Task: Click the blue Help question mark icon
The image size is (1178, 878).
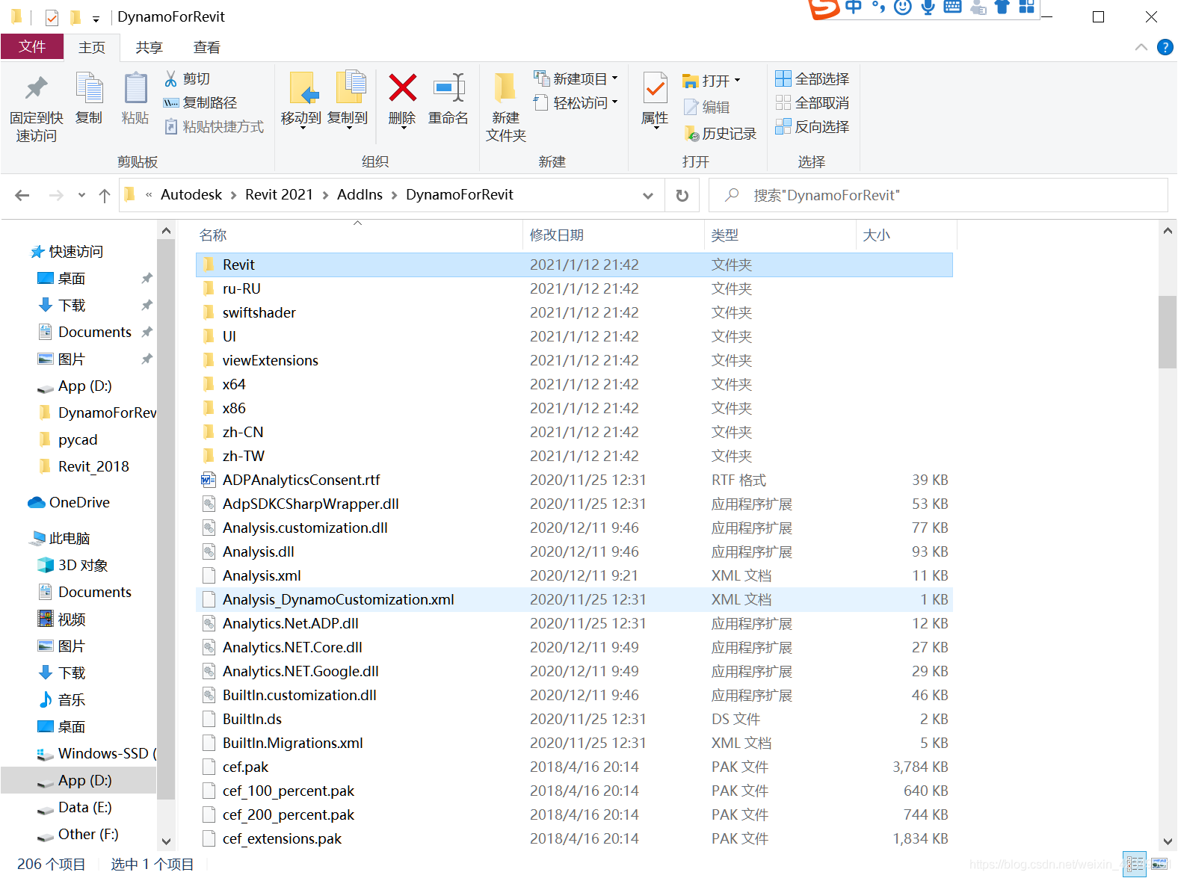Action: pos(1165,47)
